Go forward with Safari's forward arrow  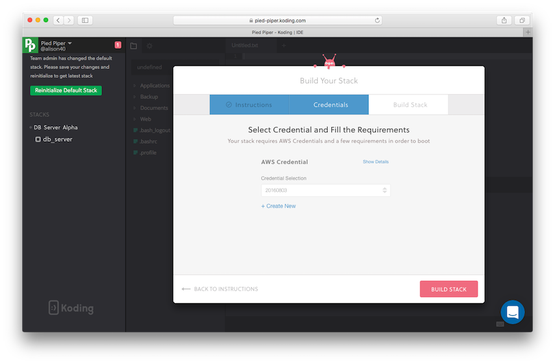69,20
